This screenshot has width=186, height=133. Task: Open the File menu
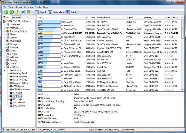pyautogui.click(x=4, y=7)
